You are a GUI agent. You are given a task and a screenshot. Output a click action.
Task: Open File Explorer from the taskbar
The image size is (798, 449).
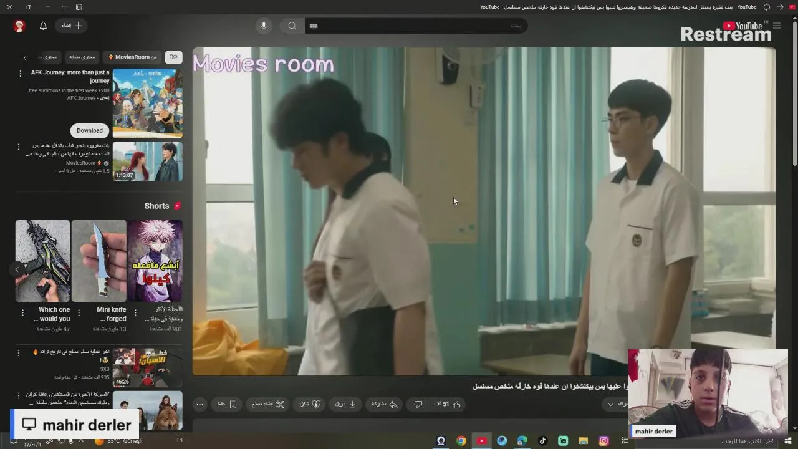point(583,441)
